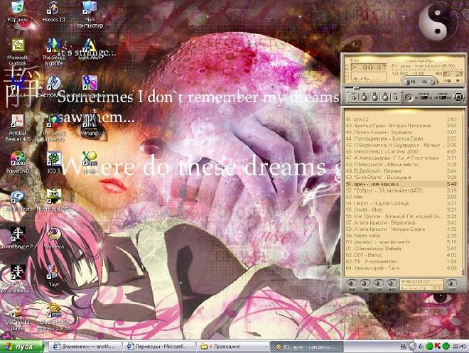This screenshot has height=353, width=469.
Task: Switch to the Winamp taskbar button
Action: pos(307,347)
